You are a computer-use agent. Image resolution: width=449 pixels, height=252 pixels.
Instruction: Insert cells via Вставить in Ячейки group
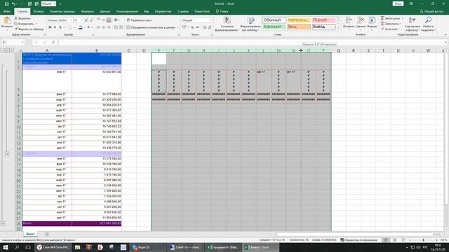pyautogui.click(x=349, y=23)
